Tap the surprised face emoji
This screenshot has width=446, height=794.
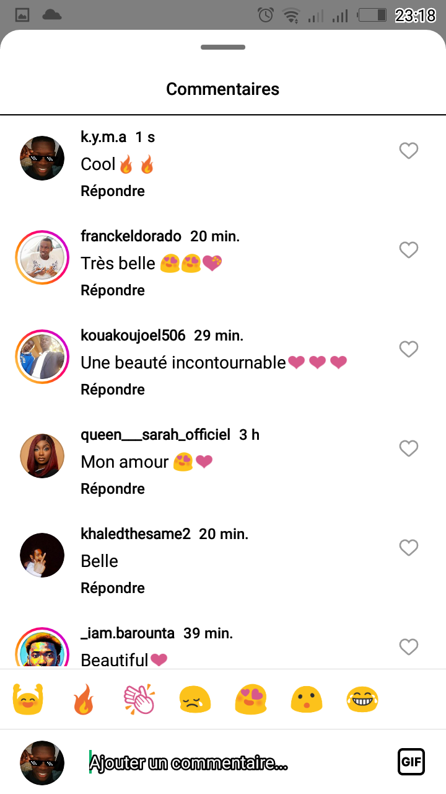click(306, 700)
